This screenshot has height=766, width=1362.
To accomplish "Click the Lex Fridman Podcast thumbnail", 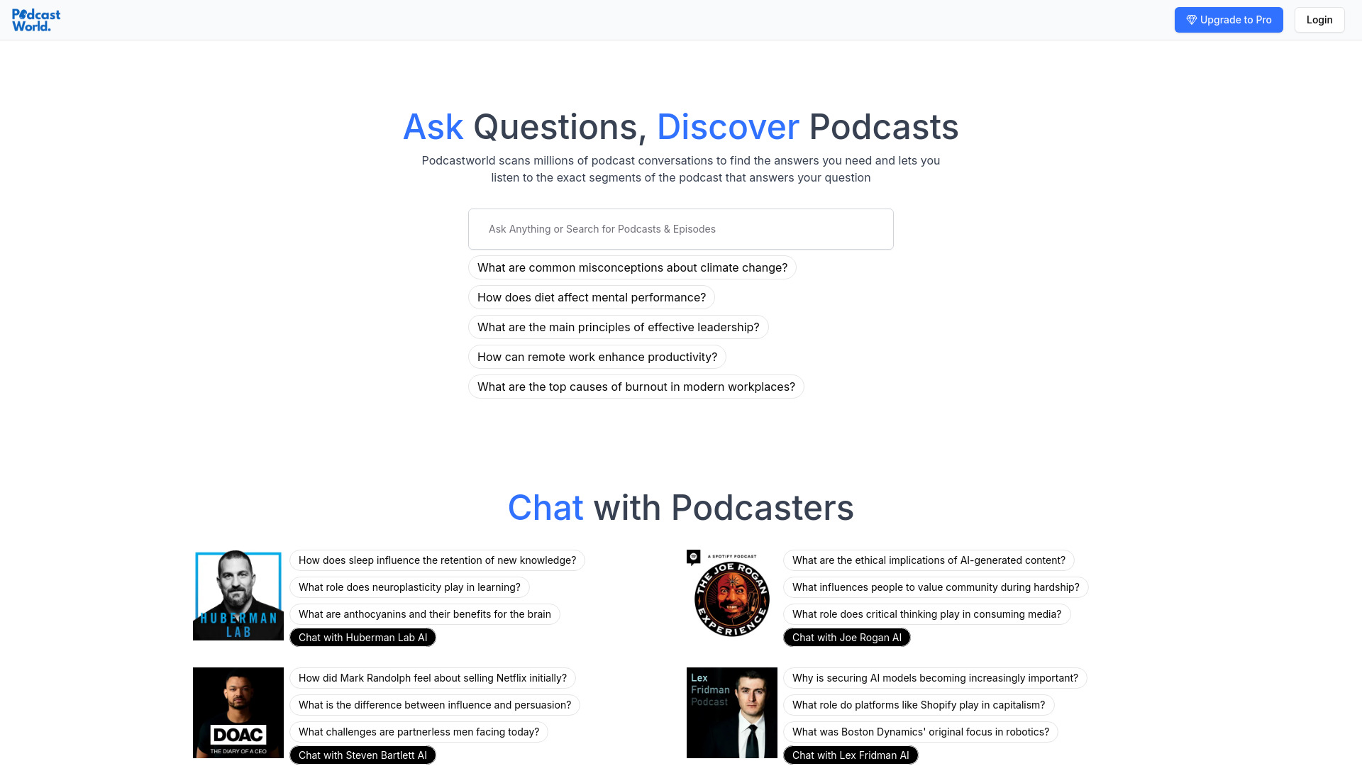I will 731,713.
